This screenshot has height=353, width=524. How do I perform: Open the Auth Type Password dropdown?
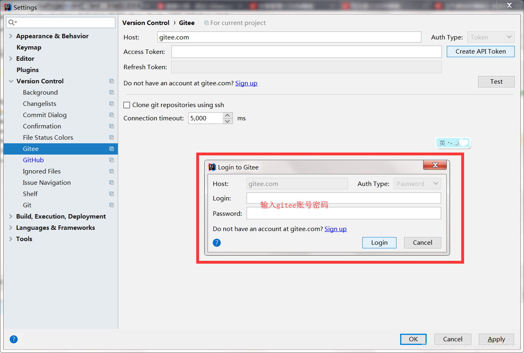pos(417,184)
